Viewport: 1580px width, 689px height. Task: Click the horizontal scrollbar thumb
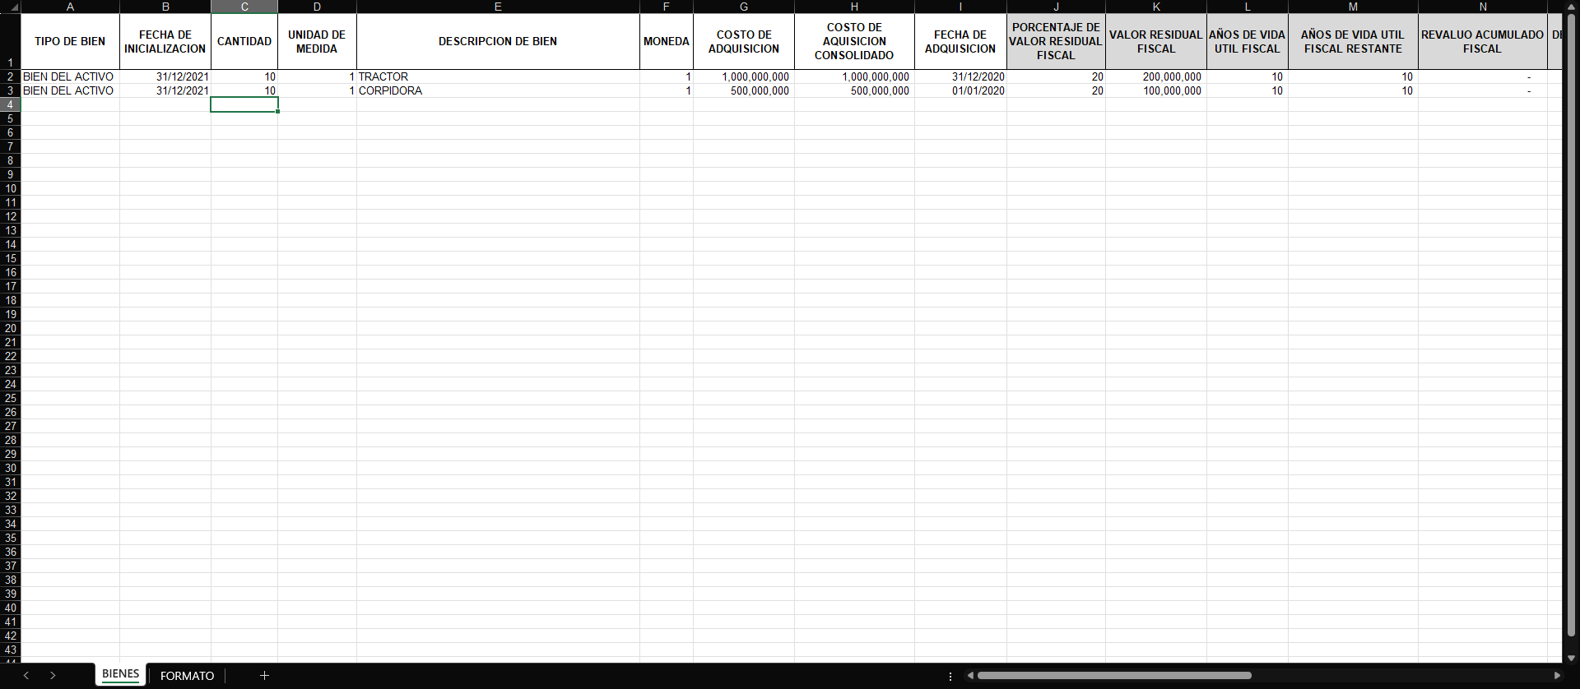[x=1113, y=676]
